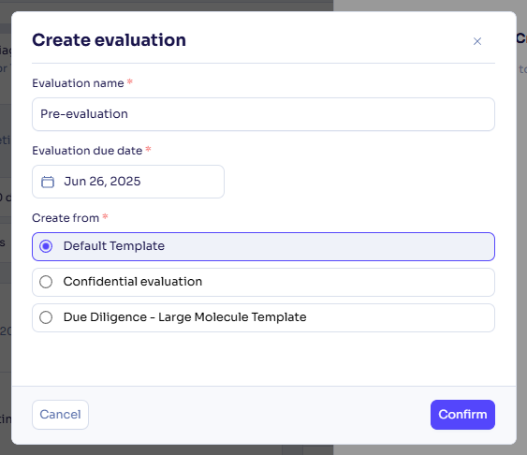527x455 pixels.
Task: Click the required asterisk next to Create from
Action: pos(105,216)
